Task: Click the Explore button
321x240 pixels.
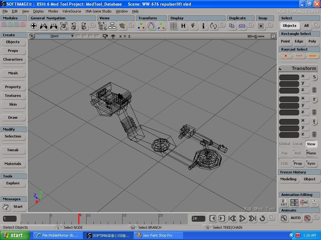Action: tap(13, 183)
